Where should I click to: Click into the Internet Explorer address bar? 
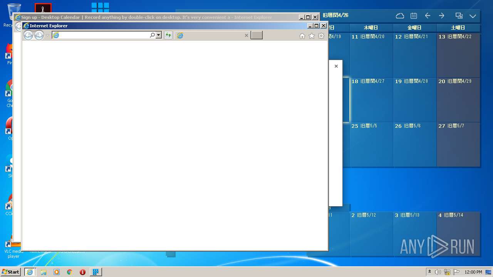coord(101,35)
